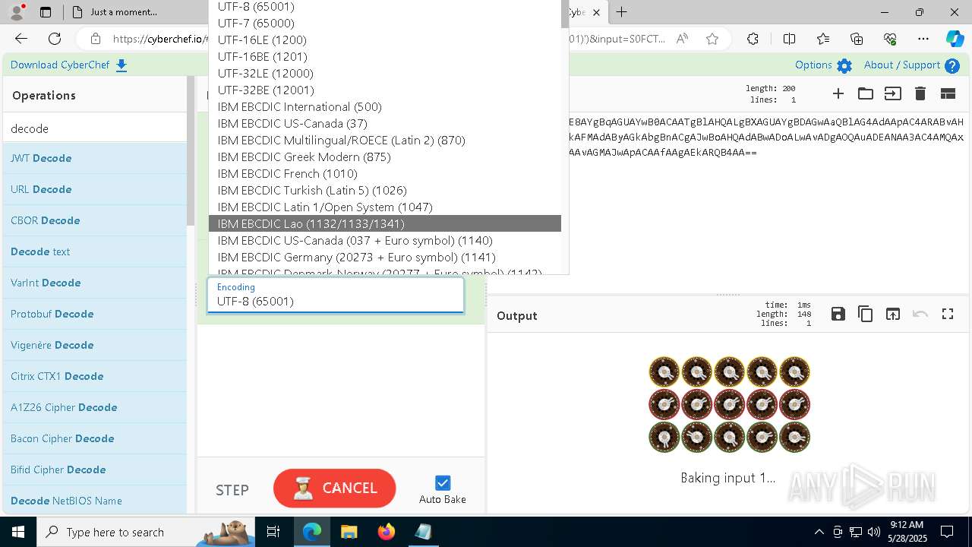Choose IBM EBCDIC US-Canada (37)

385,123
